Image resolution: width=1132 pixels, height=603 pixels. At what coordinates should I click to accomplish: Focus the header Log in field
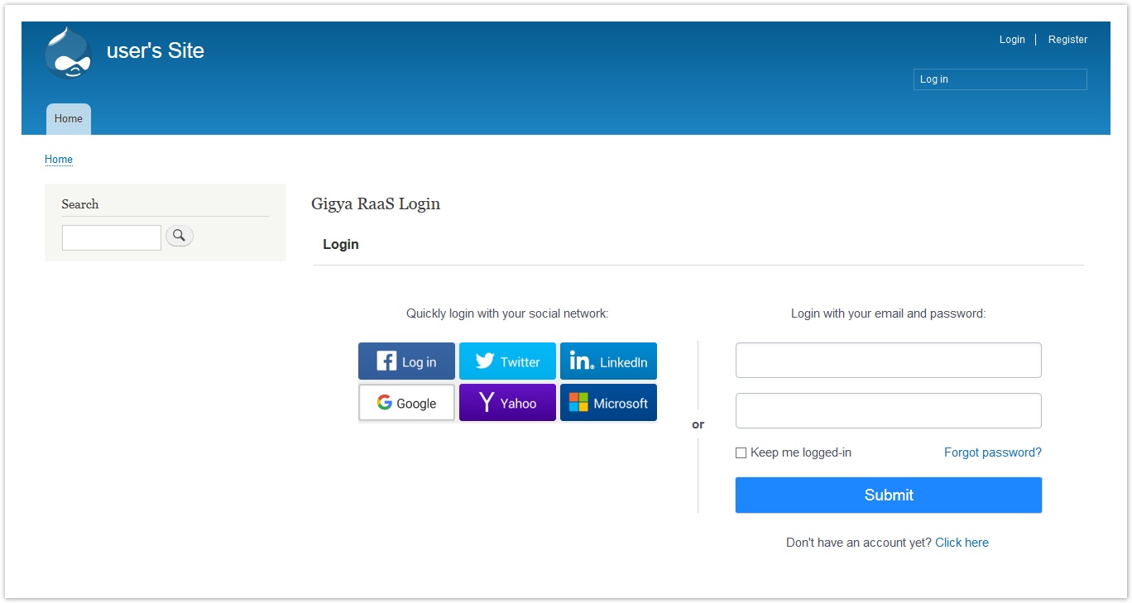pos(1000,79)
